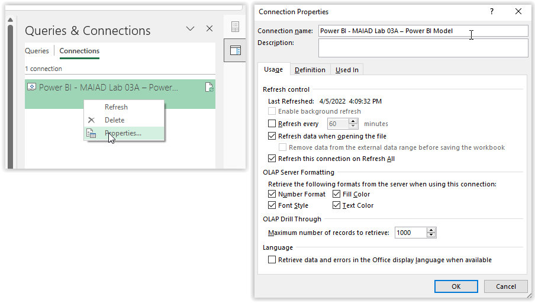This screenshot has height=303, width=535.
Task: Click the pane vertical scrollbar thumb
Action: (10, 96)
